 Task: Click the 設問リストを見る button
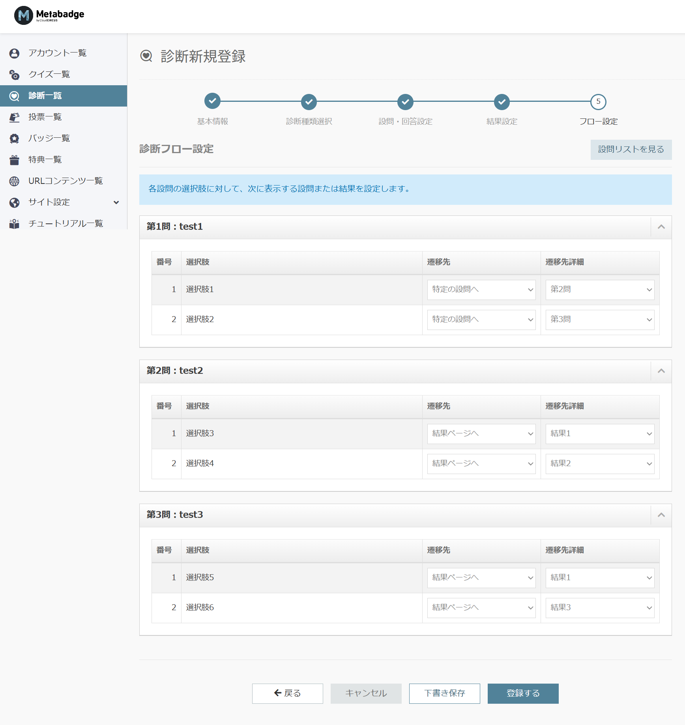(x=631, y=150)
